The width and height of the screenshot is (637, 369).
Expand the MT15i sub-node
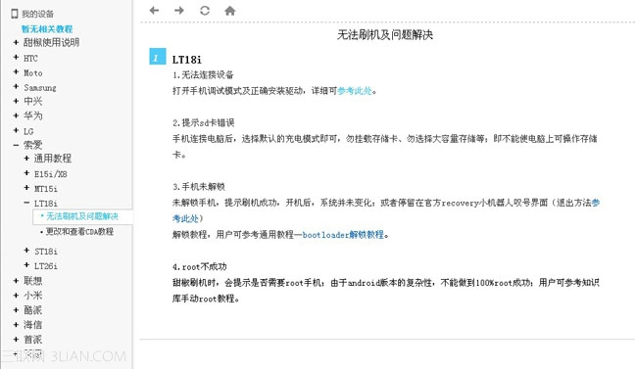point(26,188)
